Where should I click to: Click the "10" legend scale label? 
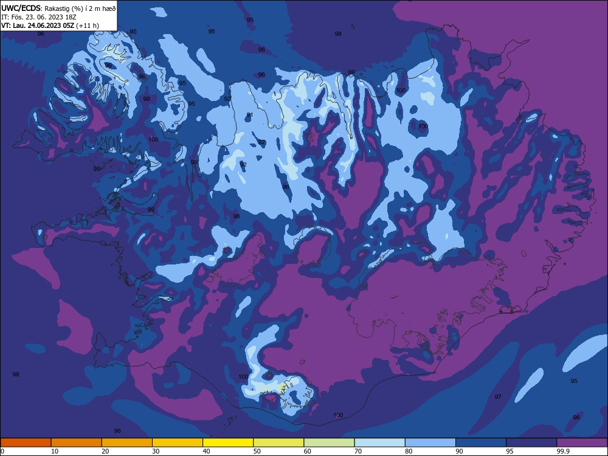(x=55, y=451)
